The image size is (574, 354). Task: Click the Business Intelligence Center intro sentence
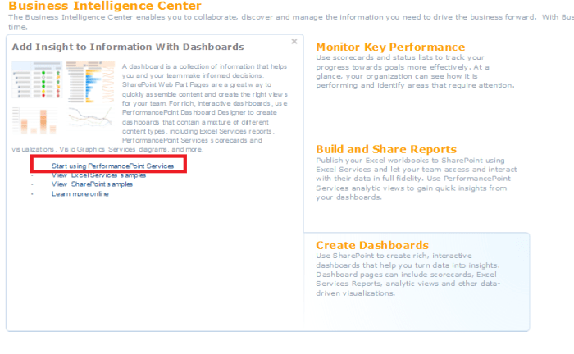[x=279, y=17]
